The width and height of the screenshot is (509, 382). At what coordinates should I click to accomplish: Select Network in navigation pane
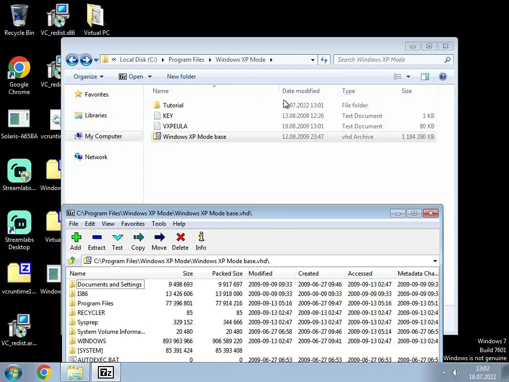91,157
